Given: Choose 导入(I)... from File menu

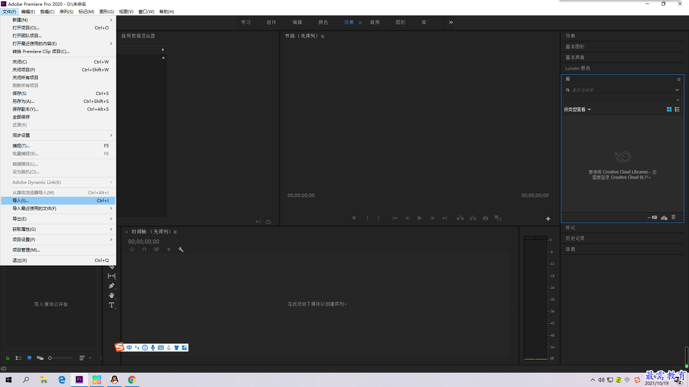Looking at the screenshot, I should 58,200.
